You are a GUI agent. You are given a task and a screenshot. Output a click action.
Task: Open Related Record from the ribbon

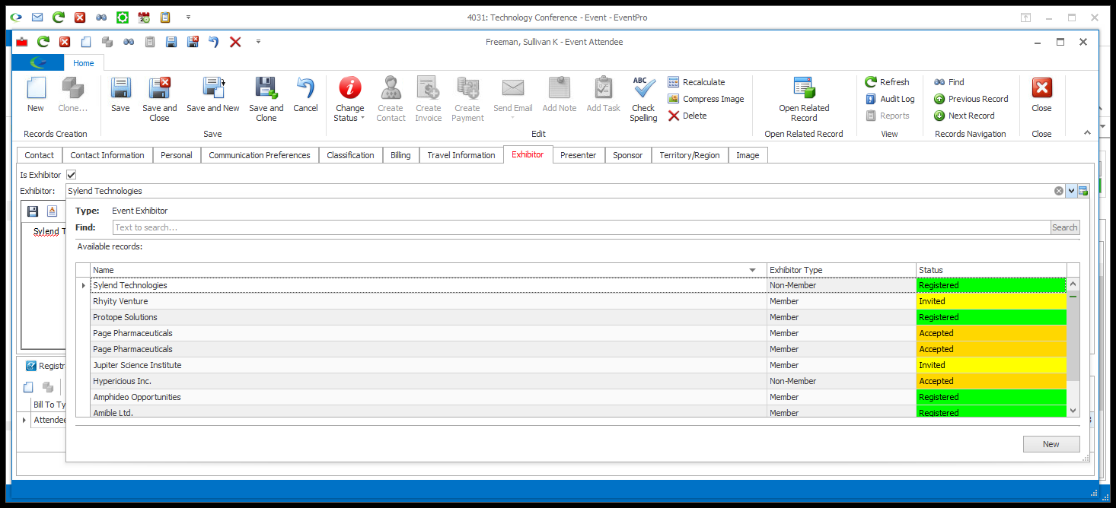804,99
